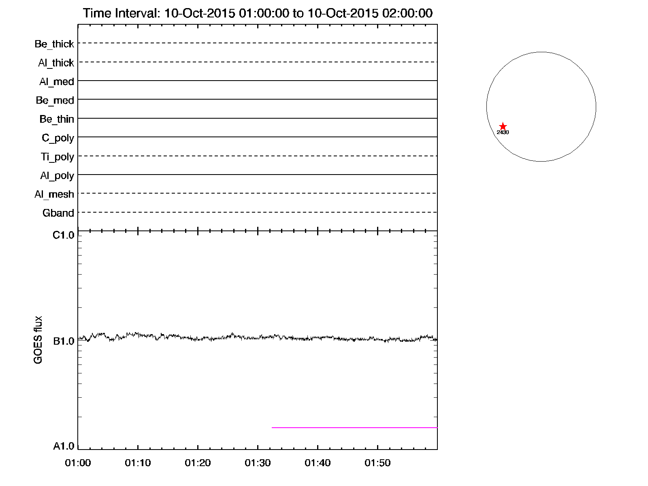
Task: Click the solid C_poly timeline line
Action: click(x=258, y=137)
